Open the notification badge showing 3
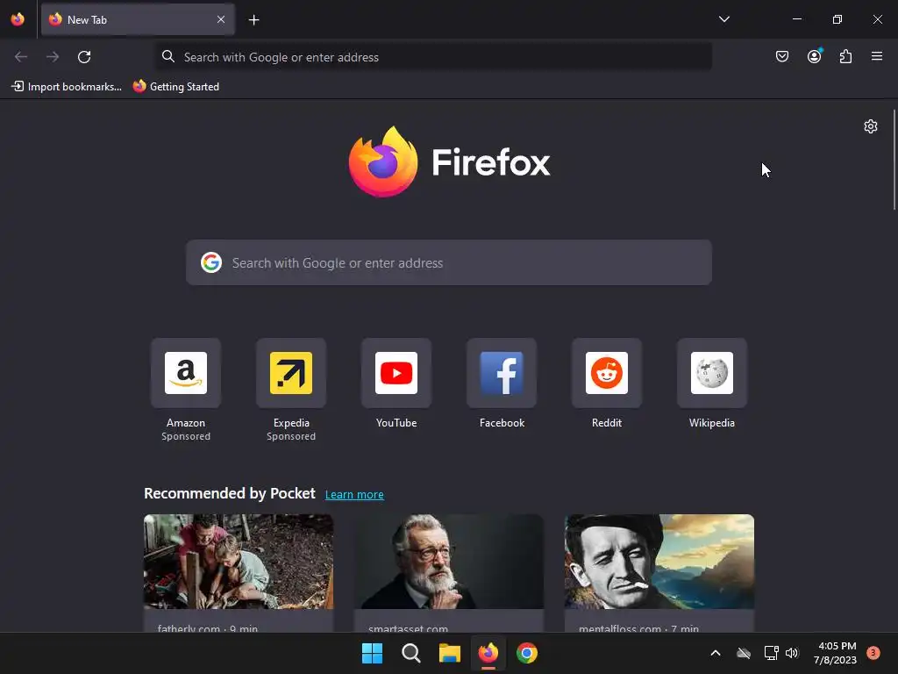This screenshot has height=674, width=898. (873, 653)
